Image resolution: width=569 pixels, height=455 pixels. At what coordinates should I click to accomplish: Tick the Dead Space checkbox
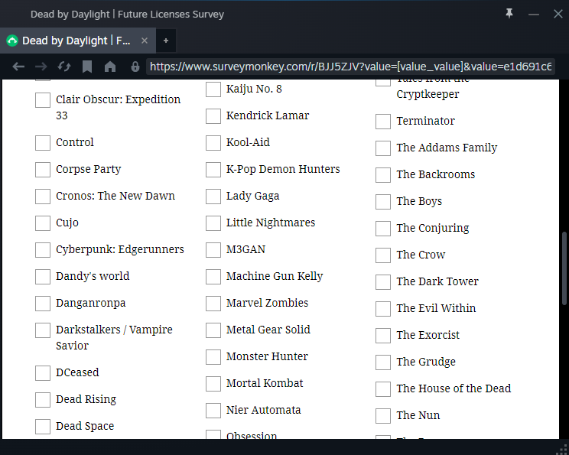43,427
